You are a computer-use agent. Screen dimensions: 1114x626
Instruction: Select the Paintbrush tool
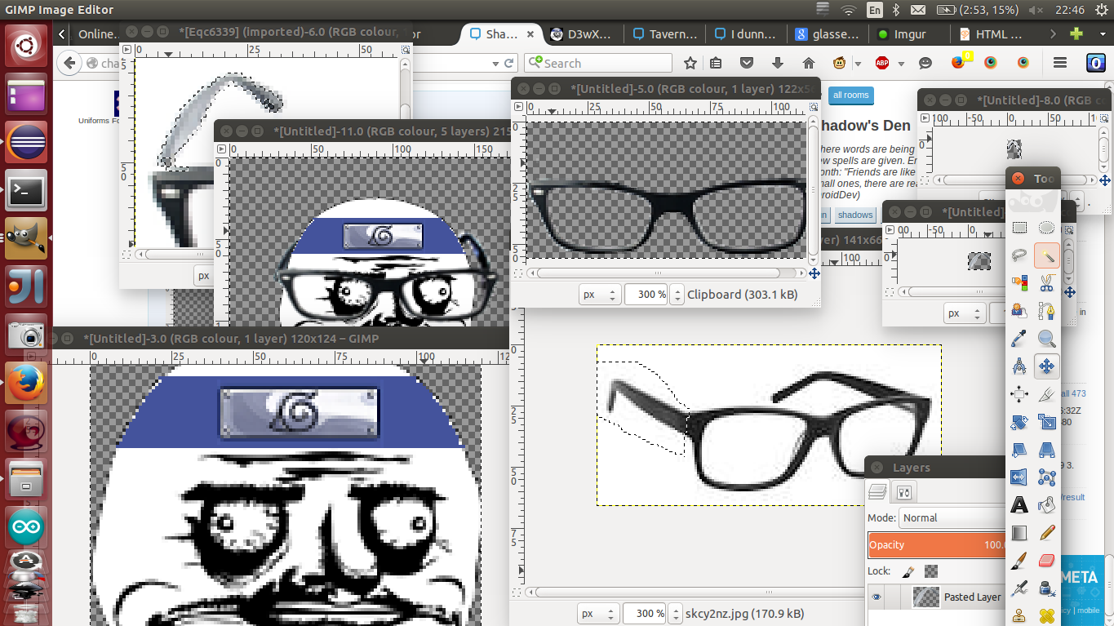pyautogui.click(x=1019, y=561)
